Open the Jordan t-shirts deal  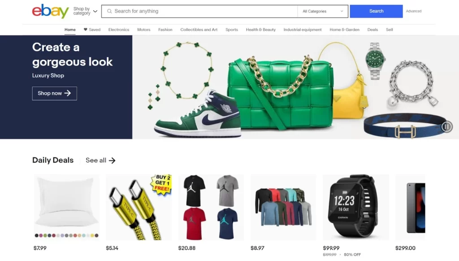pos(211,207)
